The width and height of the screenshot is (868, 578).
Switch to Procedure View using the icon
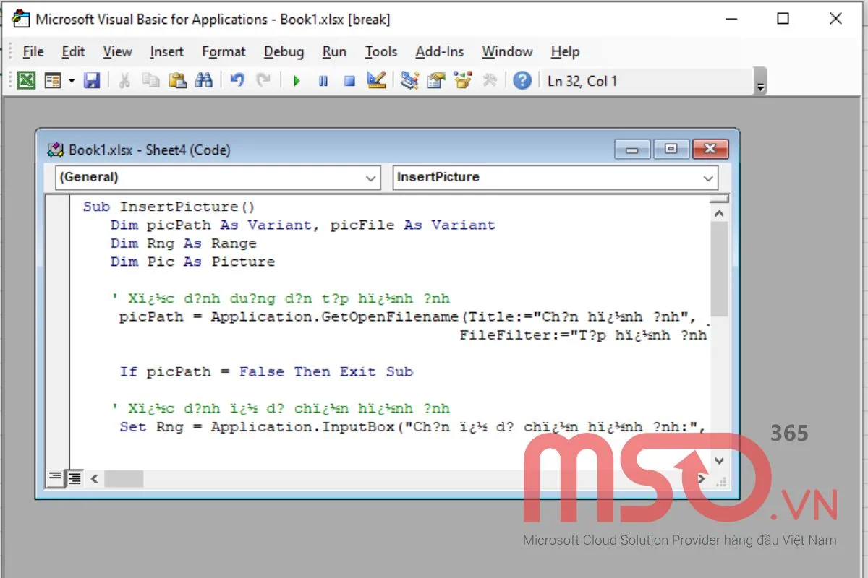coord(55,477)
